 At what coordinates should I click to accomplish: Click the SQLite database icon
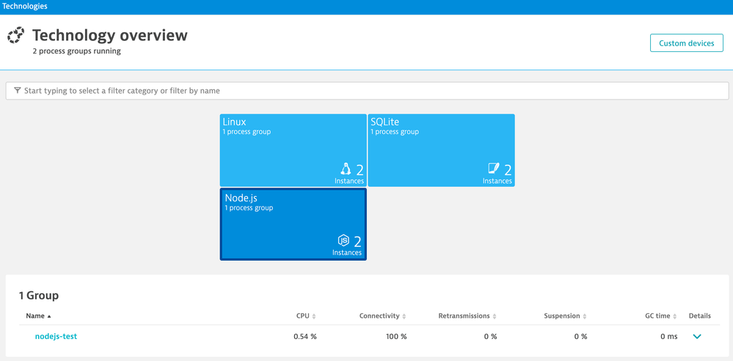[x=494, y=169]
